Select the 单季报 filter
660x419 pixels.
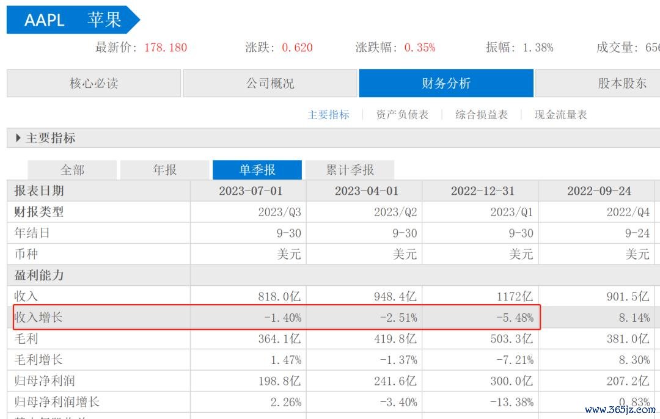coord(257,170)
